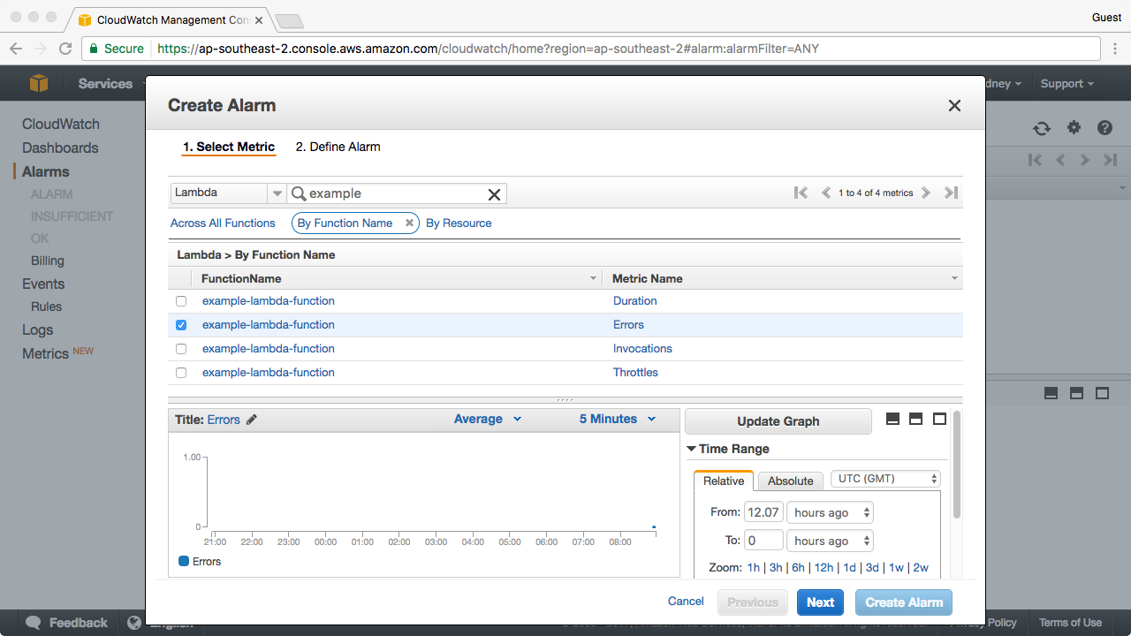This screenshot has height=636, width=1131.
Task: Open Terms of Use footer link
Action: coord(1070,623)
